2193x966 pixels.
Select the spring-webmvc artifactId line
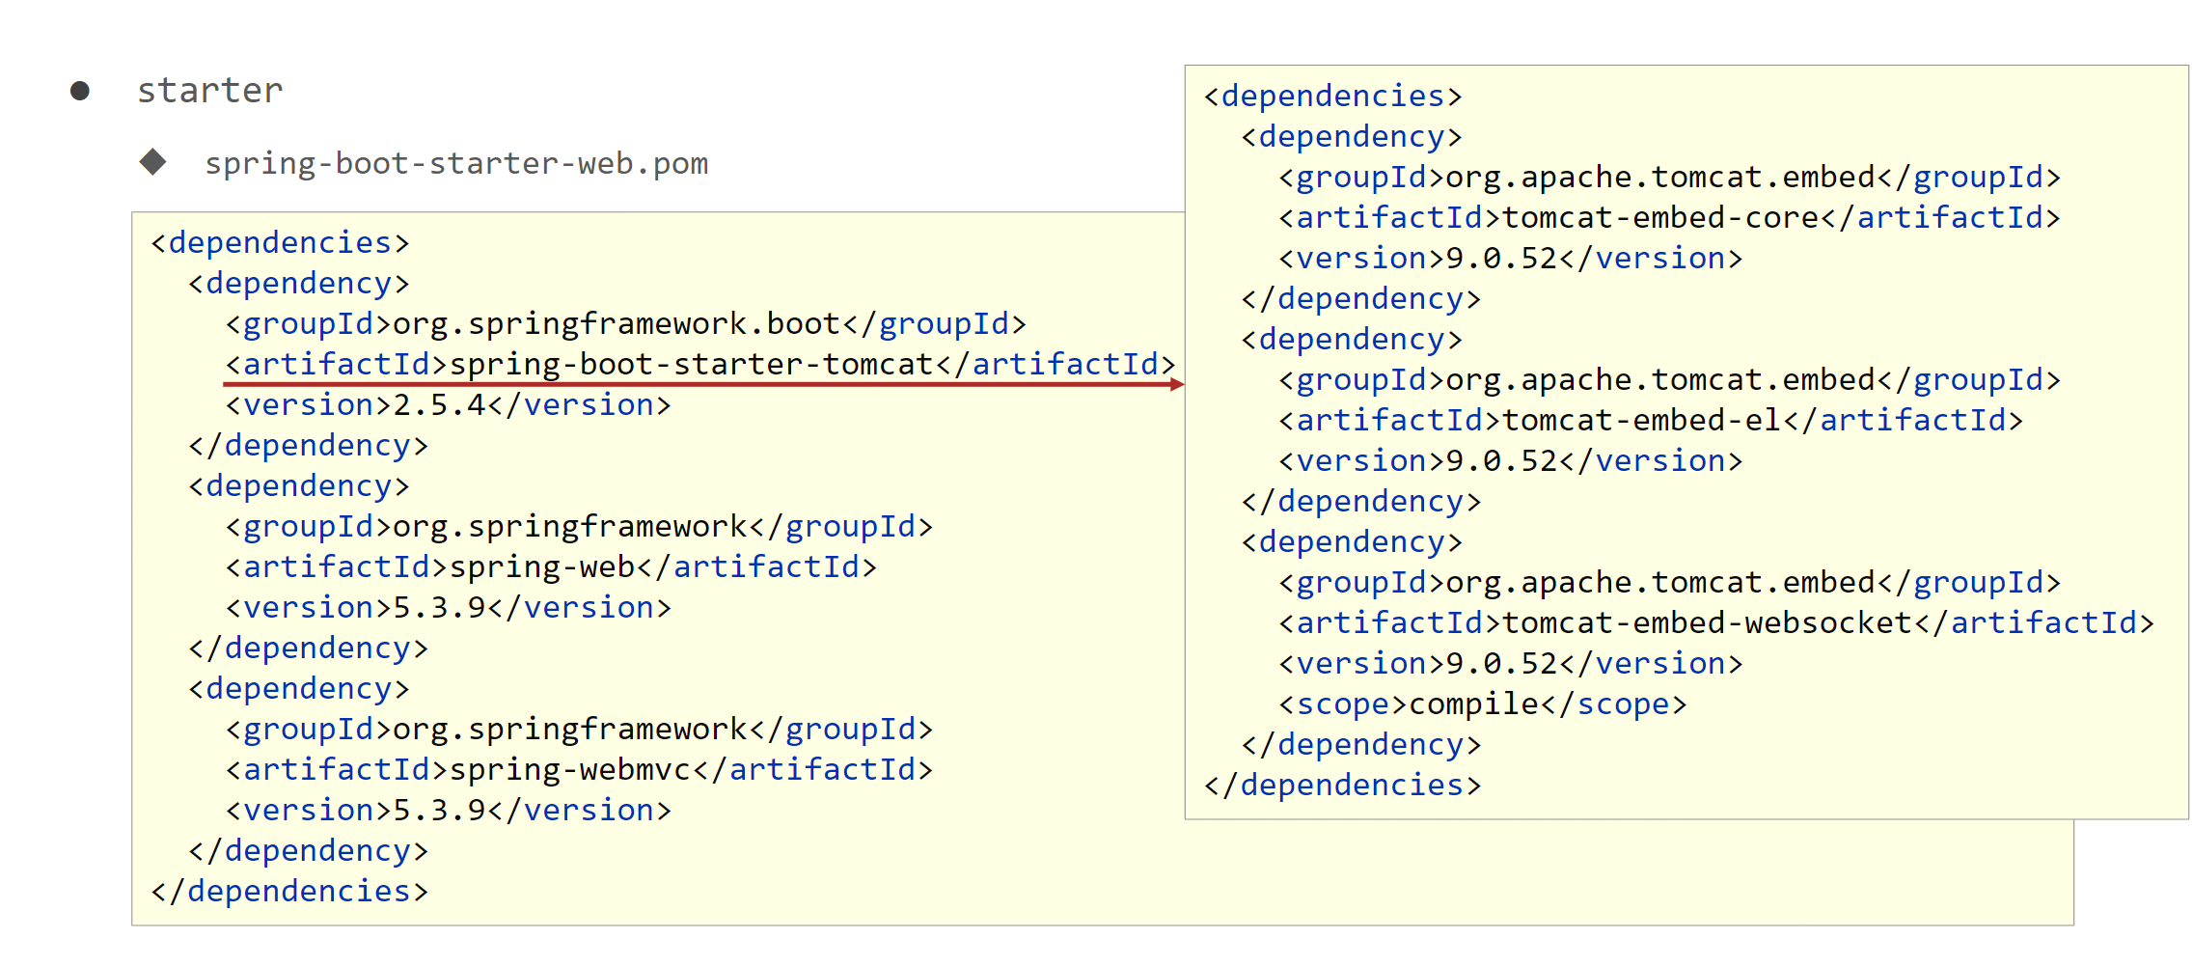click(x=578, y=769)
